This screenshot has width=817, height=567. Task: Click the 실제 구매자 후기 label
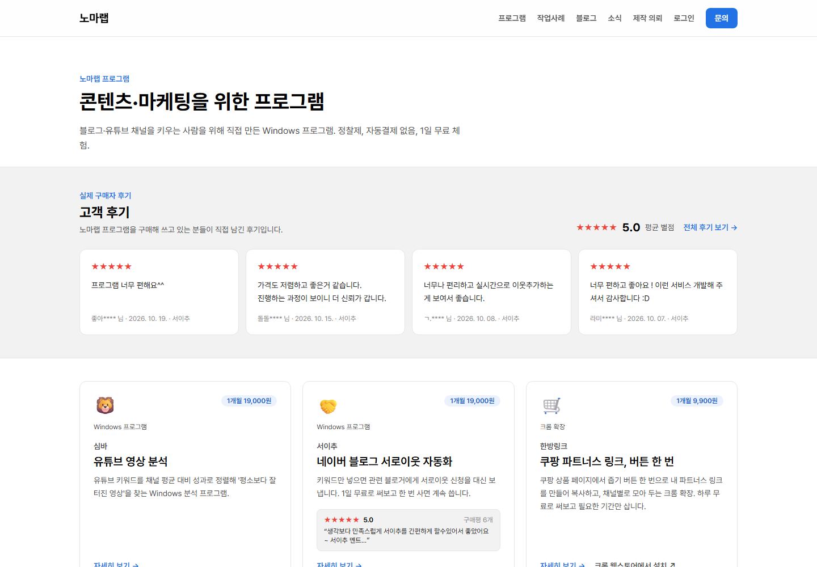[x=105, y=196]
